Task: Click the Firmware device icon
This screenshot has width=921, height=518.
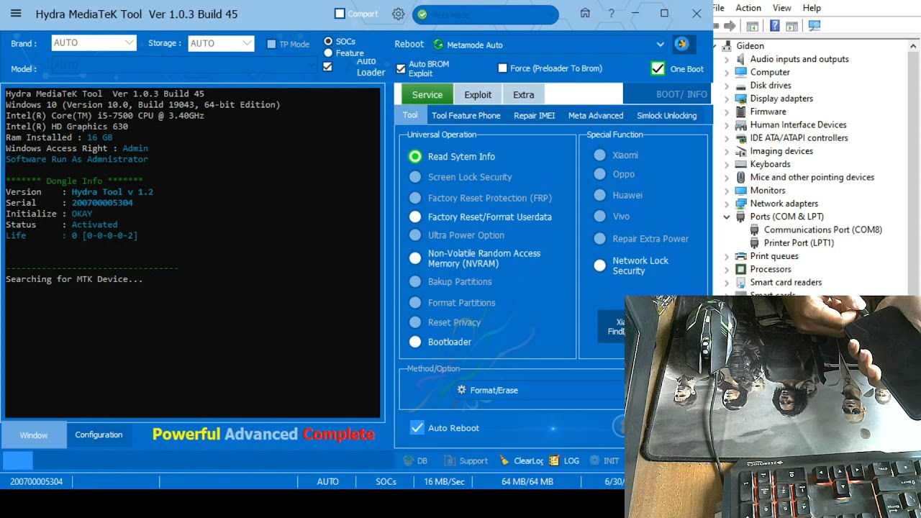Action: click(740, 112)
